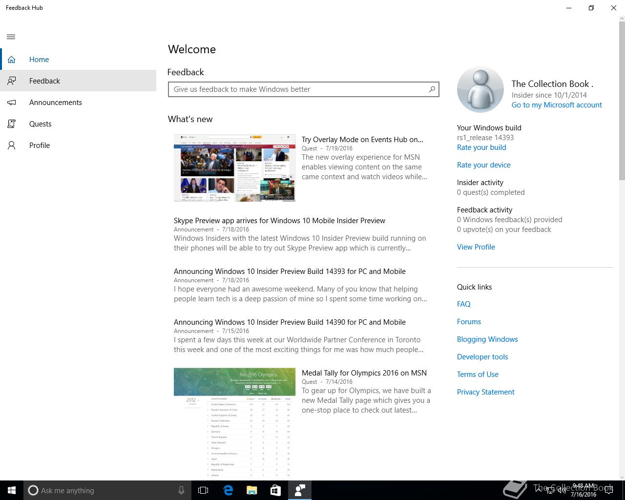This screenshot has height=500, width=625.
Task: Select Feedback label in navigation pane
Action: pyautogui.click(x=44, y=81)
